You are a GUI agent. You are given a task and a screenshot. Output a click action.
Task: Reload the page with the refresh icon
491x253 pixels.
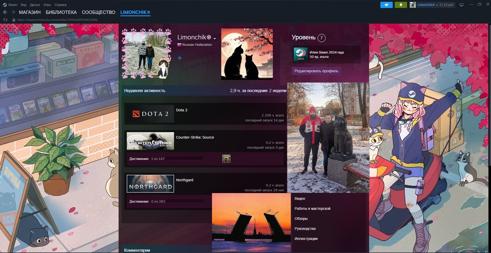point(5,20)
